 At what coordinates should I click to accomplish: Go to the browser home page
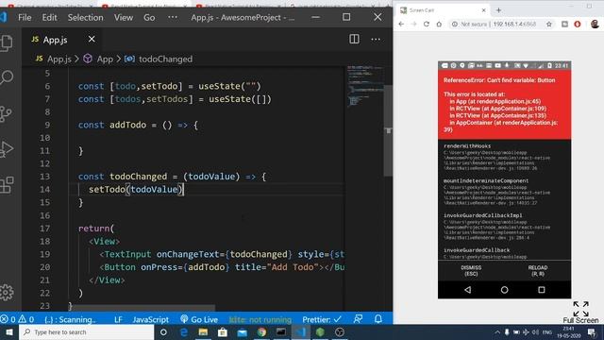click(x=439, y=24)
